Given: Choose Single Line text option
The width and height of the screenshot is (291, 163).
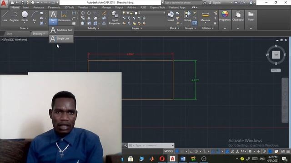Looking at the screenshot, I should 61,38.
